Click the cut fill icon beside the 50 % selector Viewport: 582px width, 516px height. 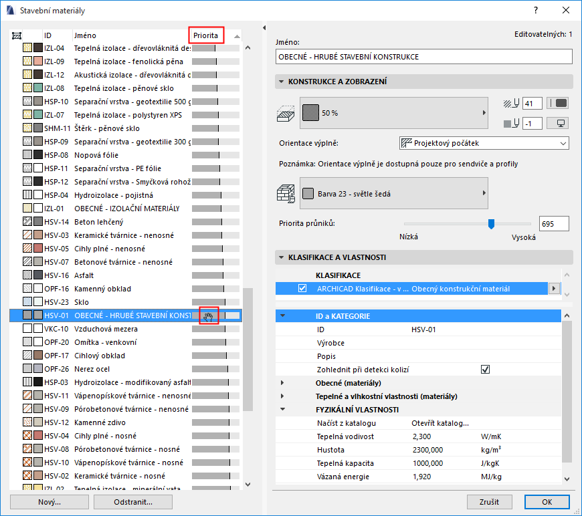click(x=286, y=113)
